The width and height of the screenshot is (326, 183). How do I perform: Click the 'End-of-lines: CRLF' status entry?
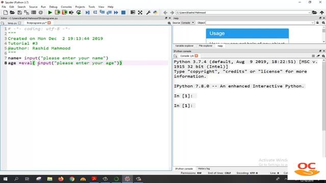click(220, 173)
